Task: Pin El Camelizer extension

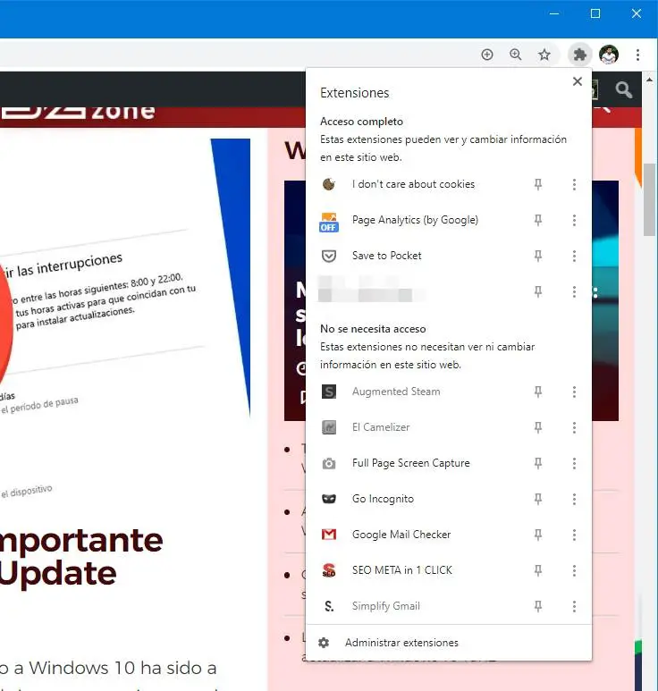Action: [x=537, y=427]
